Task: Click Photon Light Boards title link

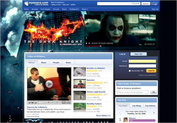Action: (96, 92)
